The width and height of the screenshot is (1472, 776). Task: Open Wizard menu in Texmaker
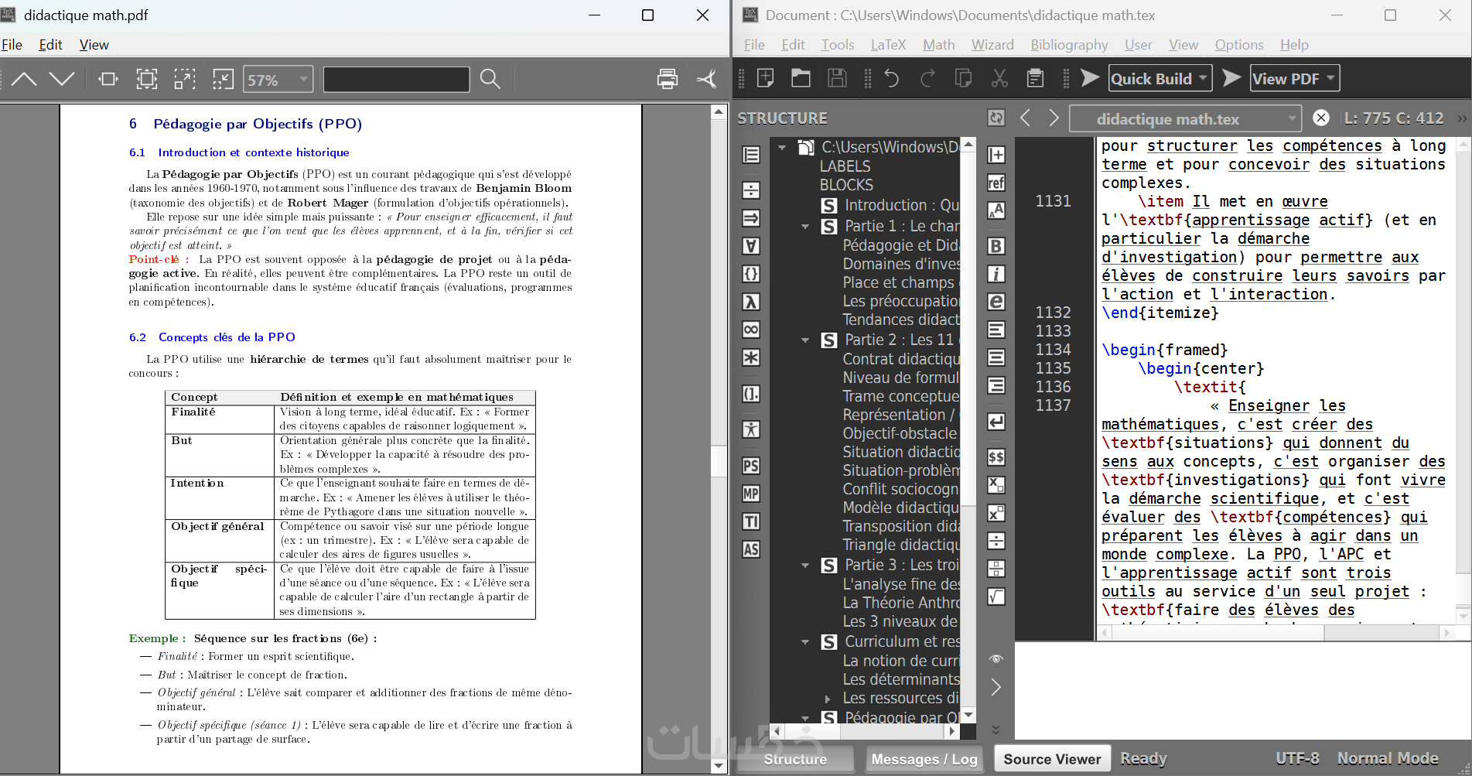(x=992, y=45)
